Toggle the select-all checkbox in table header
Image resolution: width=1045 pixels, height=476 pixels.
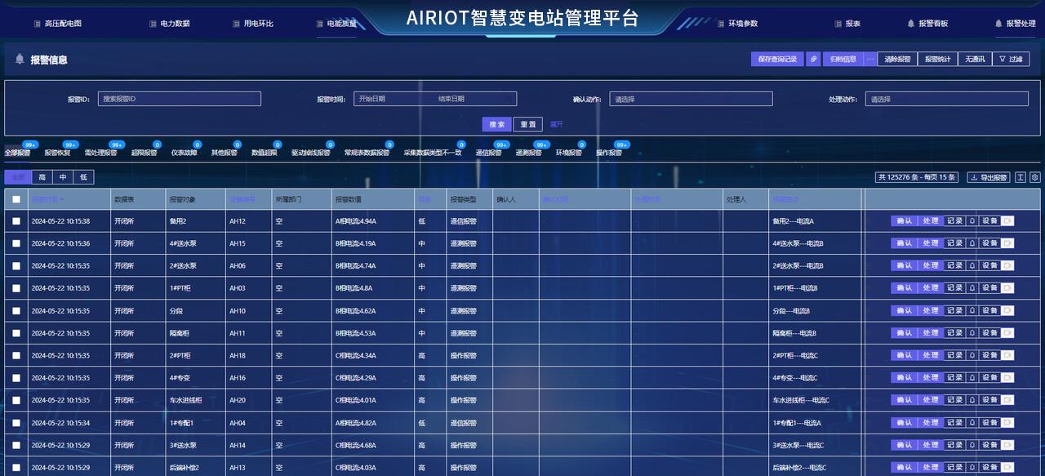click(16, 199)
